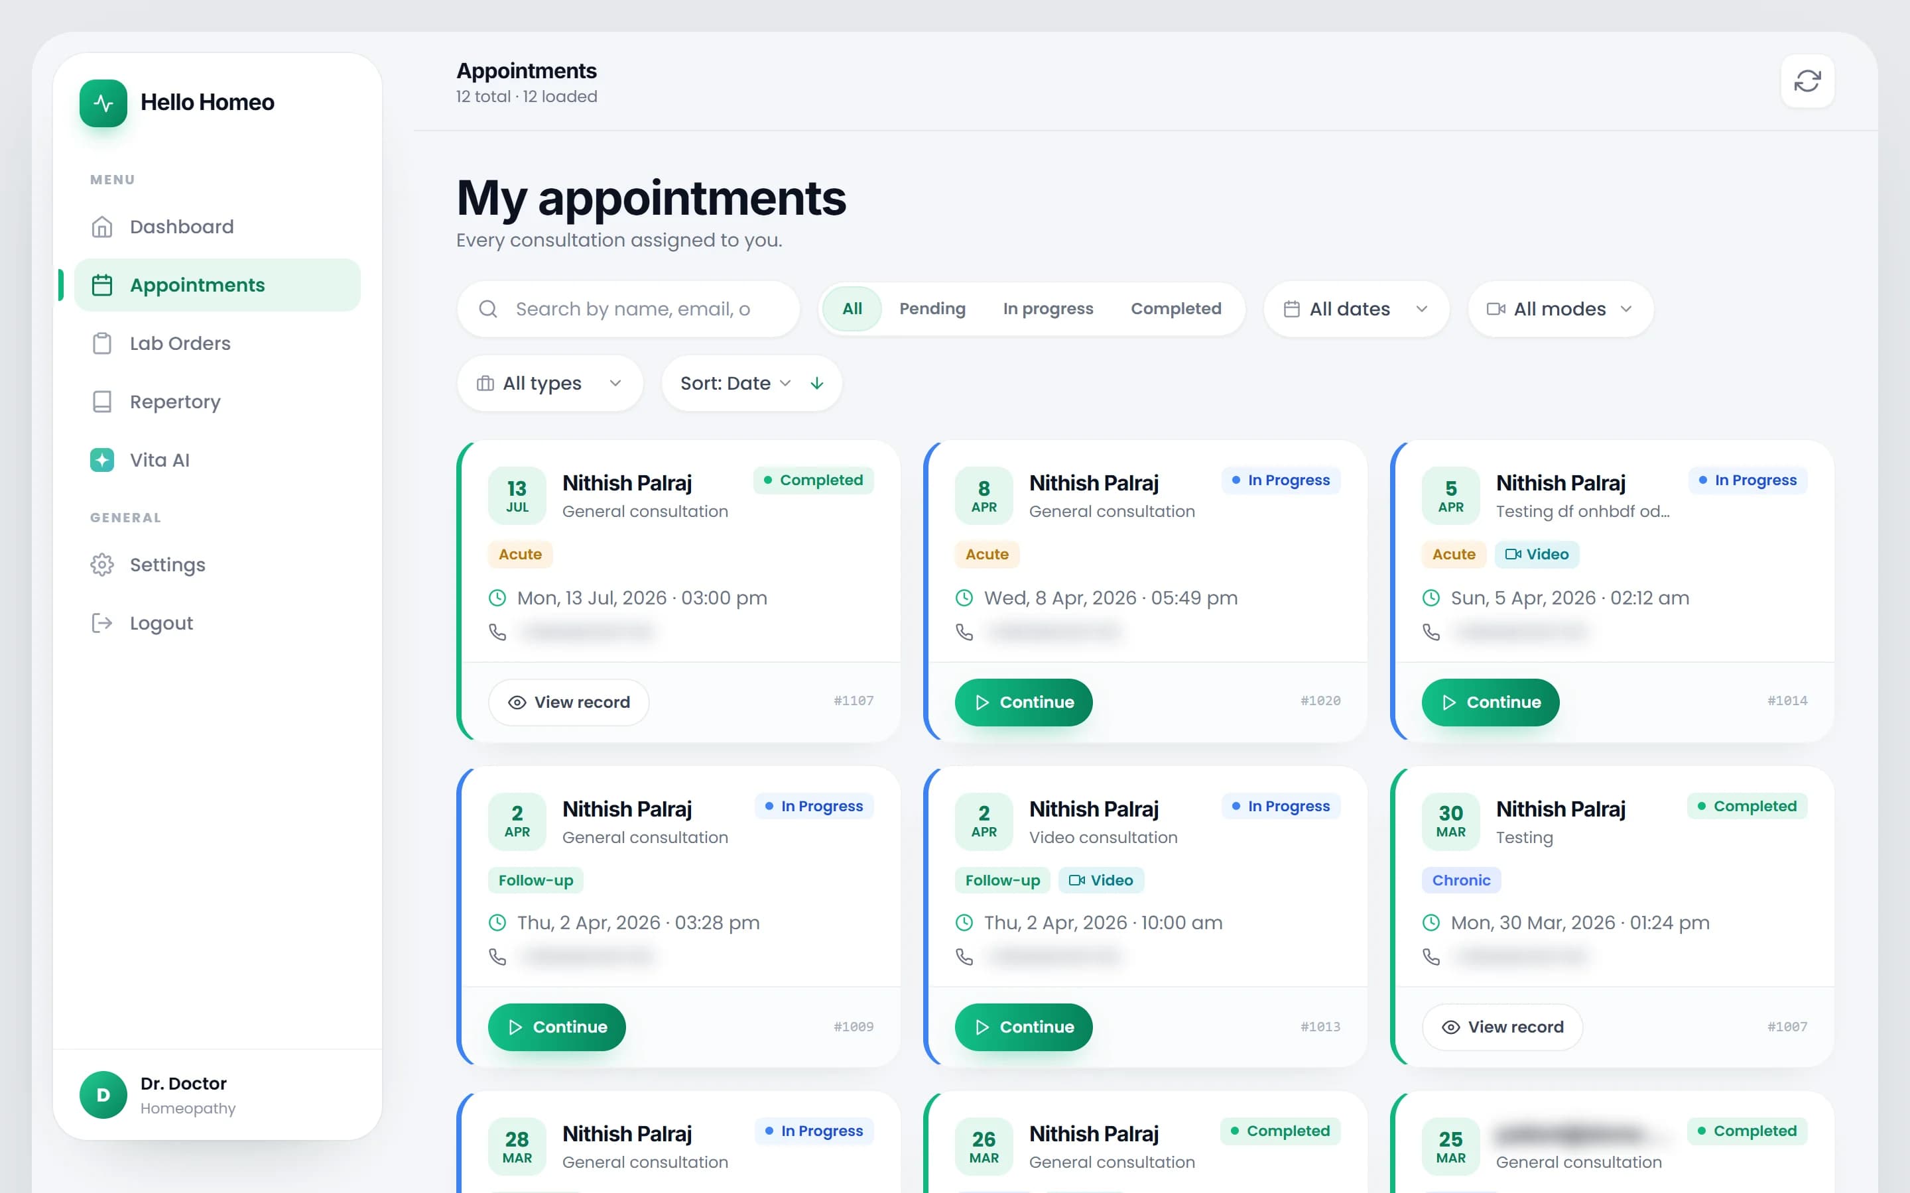Filter appointments by Pending status
This screenshot has height=1193, width=1910.
click(932, 310)
